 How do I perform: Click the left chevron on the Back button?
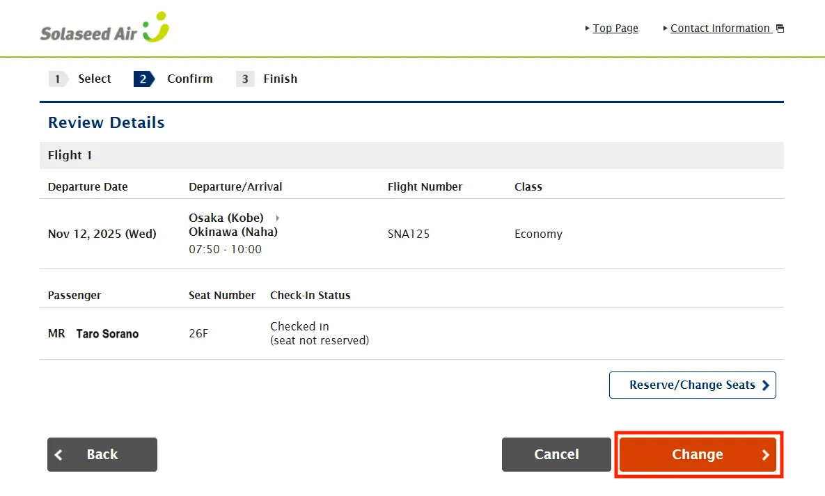pos(58,454)
